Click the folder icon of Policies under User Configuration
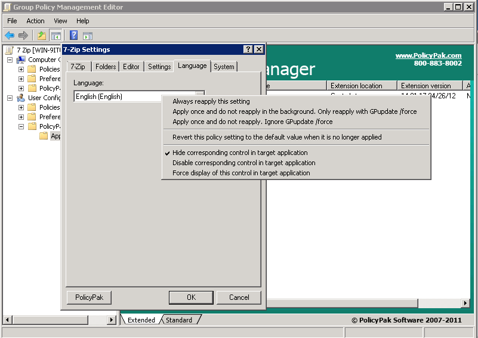Viewport: 478px width, 338px height. tap(32, 107)
